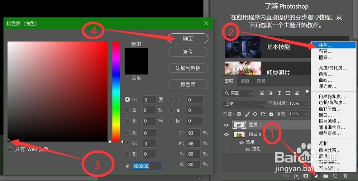358x181 pixels.
Task: Switch to the 图层 tab
Action: tap(229, 81)
